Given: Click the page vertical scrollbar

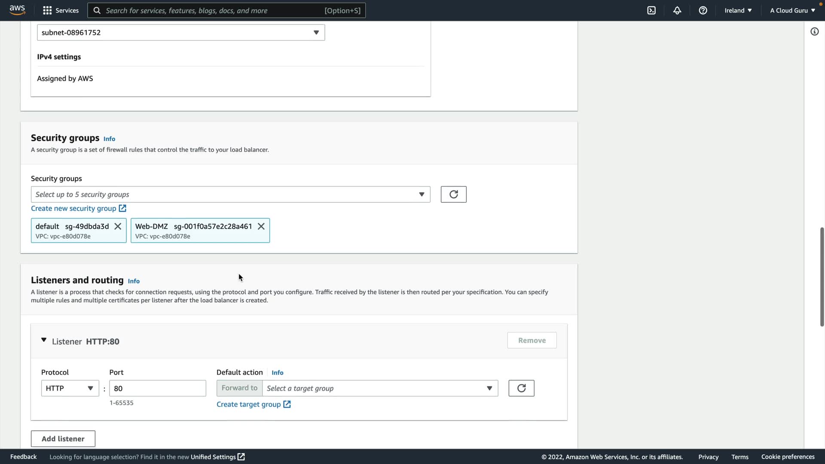Looking at the screenshot, I should point(822,277).
